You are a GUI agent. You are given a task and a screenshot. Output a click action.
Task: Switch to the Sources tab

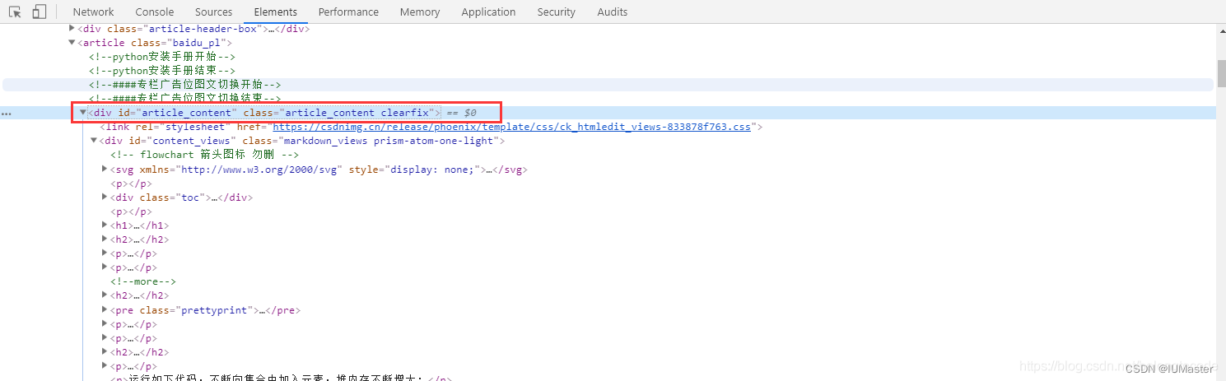(x=214, y=12)
